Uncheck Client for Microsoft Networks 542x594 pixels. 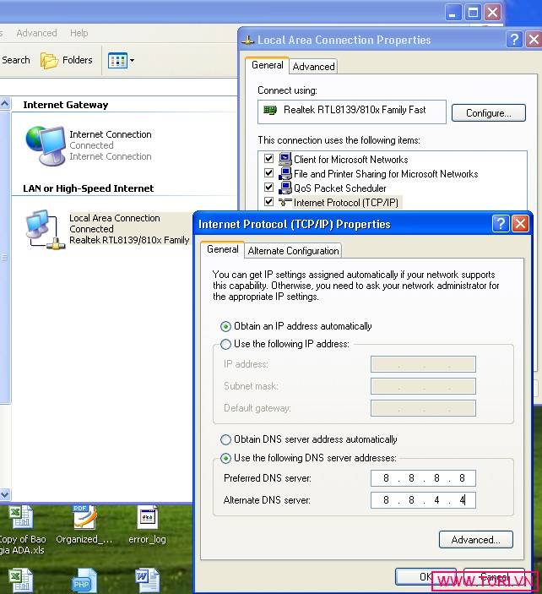[268, 159]
